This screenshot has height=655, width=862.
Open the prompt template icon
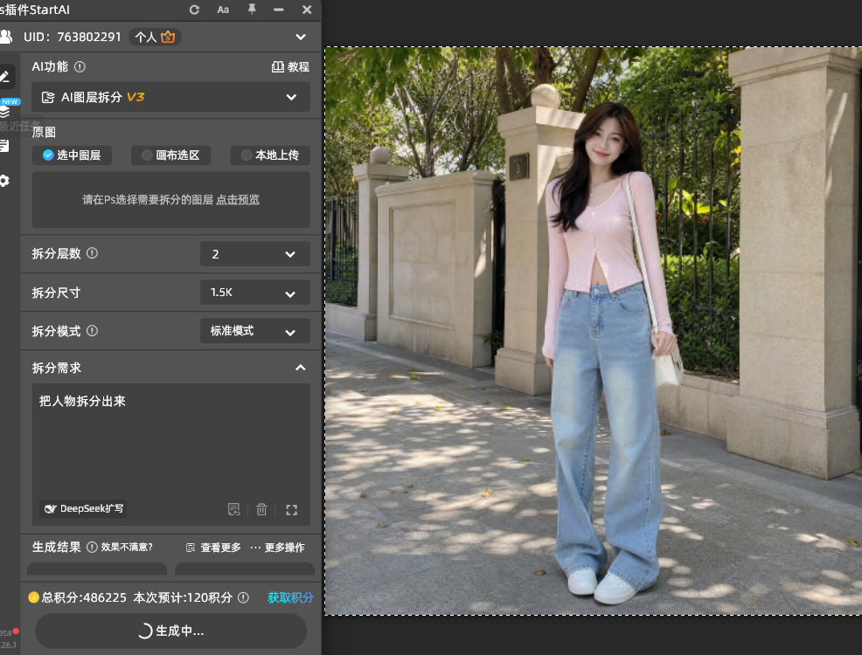coord(233,509)
